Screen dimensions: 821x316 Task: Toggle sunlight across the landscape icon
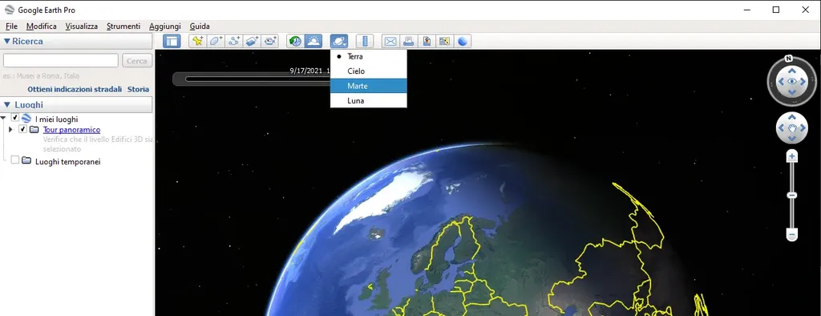pos(313,41)
